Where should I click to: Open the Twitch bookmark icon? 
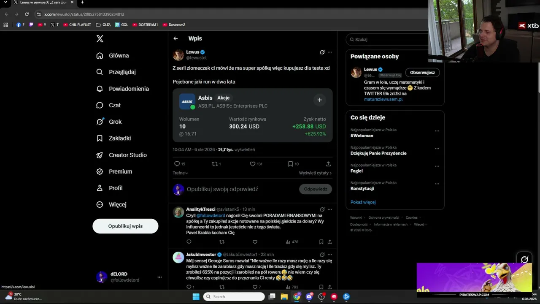pyautogui.click(x=31, y=25)
